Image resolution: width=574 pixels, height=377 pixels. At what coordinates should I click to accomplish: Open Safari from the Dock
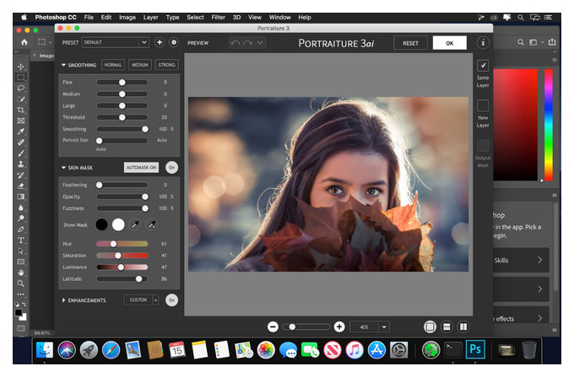coord(111,350)
